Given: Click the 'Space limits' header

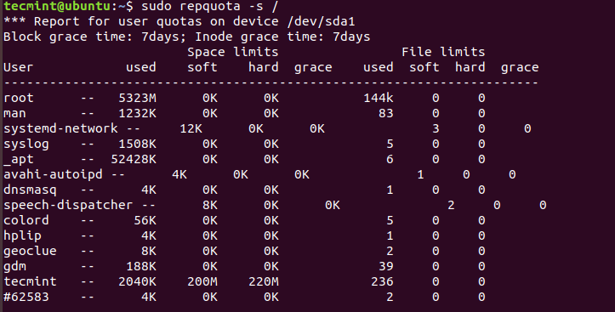Looking at the screenshot, I should click(232, 52).
